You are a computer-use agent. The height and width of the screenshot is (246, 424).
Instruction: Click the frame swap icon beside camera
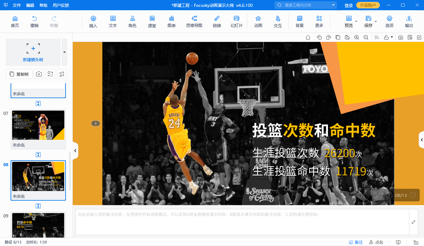tap(50, 74)
